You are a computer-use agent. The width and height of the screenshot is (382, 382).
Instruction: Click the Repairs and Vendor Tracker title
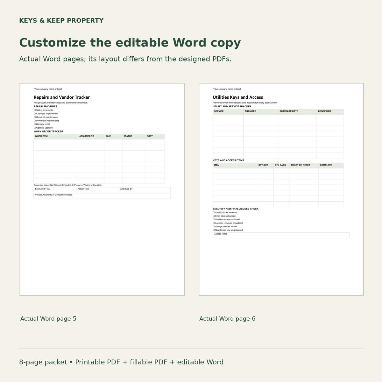coord(62,97)
